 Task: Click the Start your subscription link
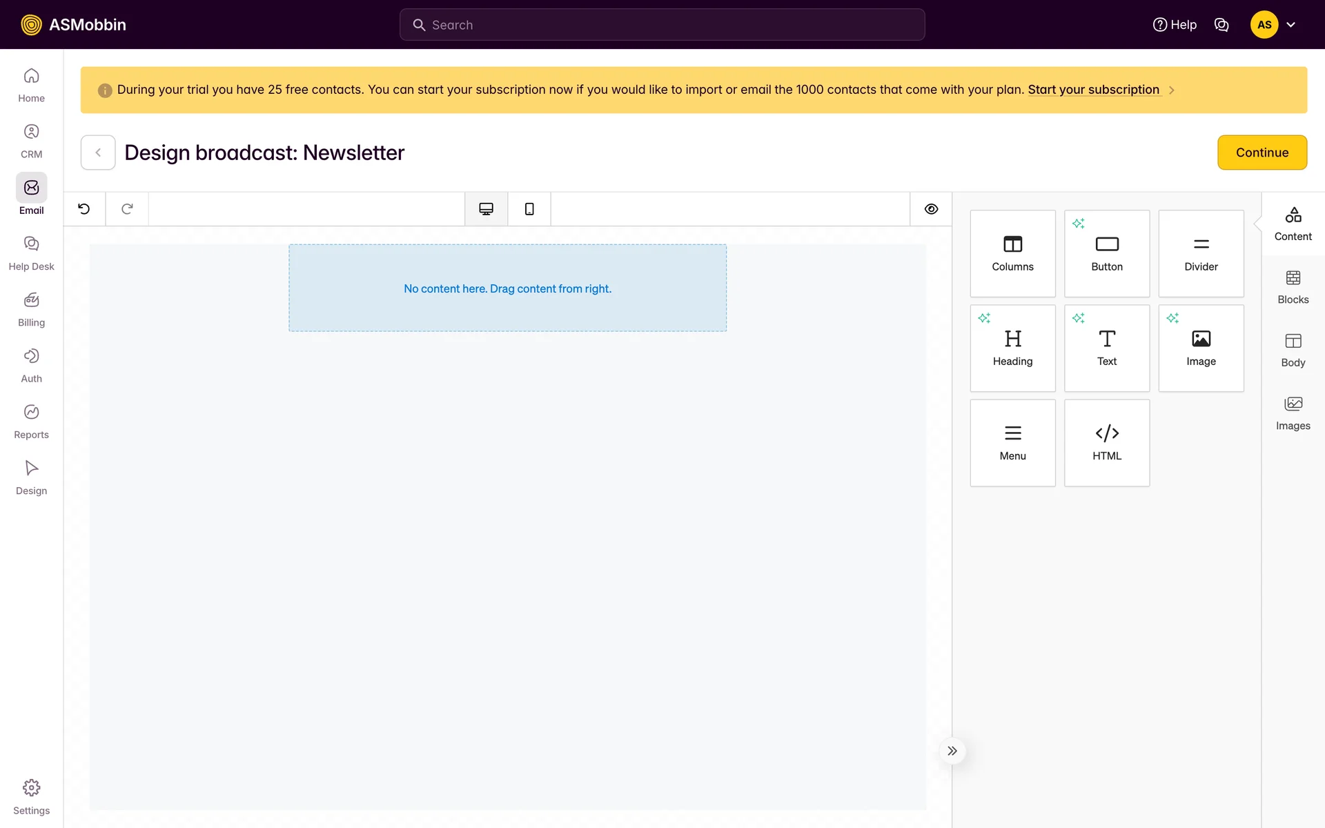(1093, 90)
